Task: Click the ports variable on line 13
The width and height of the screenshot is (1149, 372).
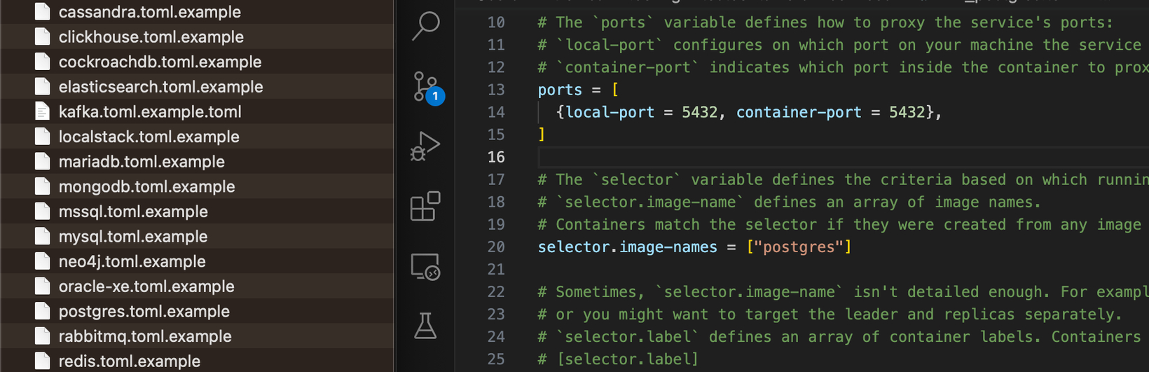Action: [x=560, y=90]
